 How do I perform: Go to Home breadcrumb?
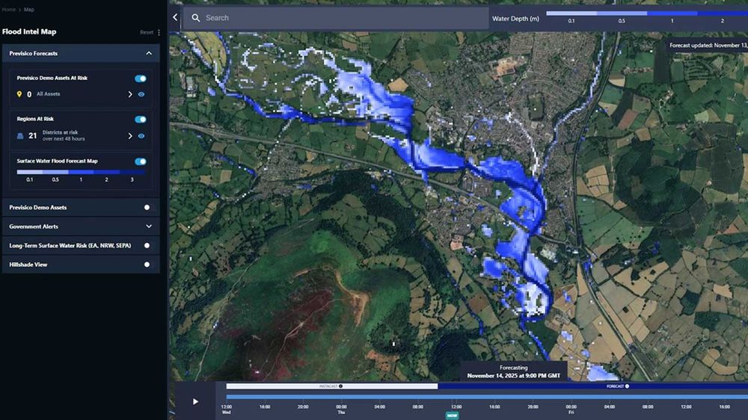pyautogui.click(x=8, y=10)
